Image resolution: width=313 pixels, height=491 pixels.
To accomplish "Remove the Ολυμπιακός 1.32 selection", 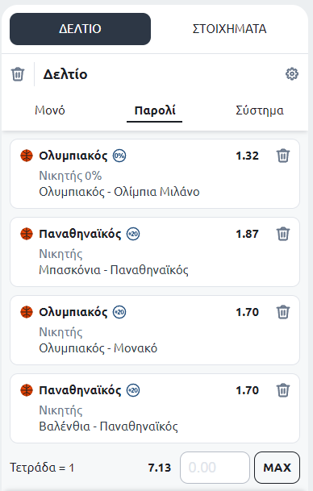I will tap(283, 156).
